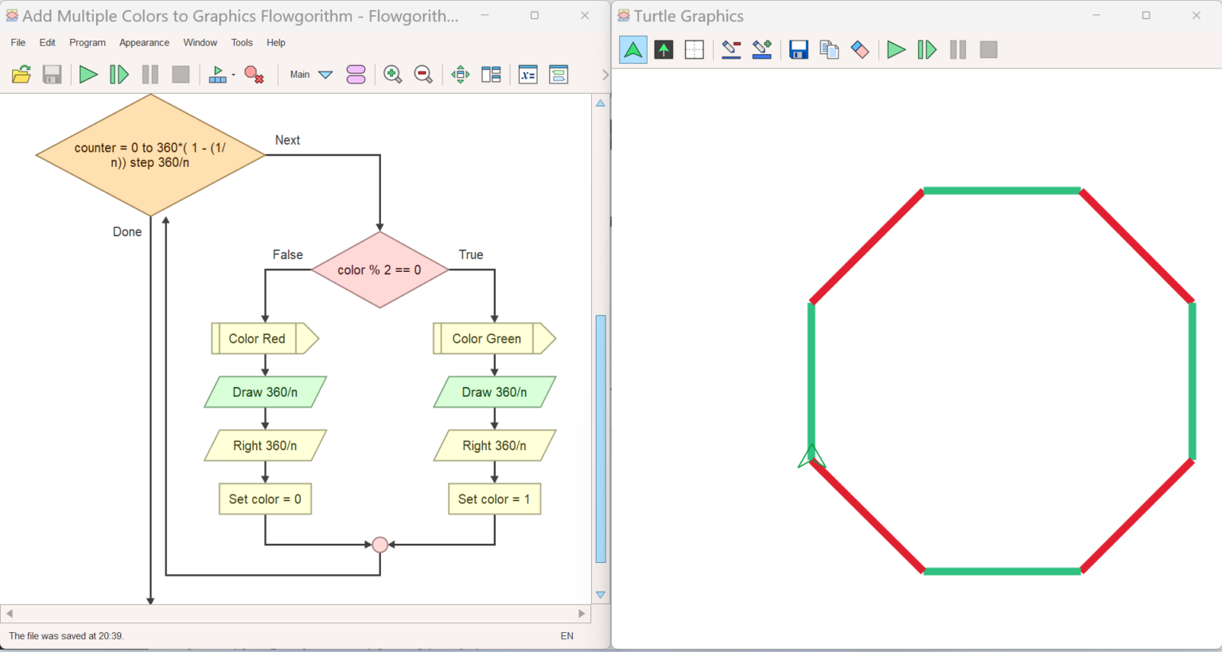This screenshot has height=652, width=1222.
Task: Open the run speed dropdown arrow
Action: 233,75
